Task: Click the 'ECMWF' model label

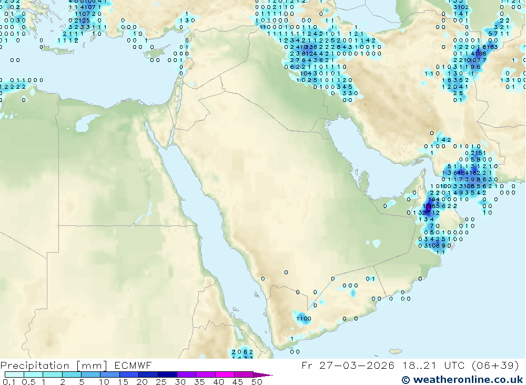Action: coord(133,365)
